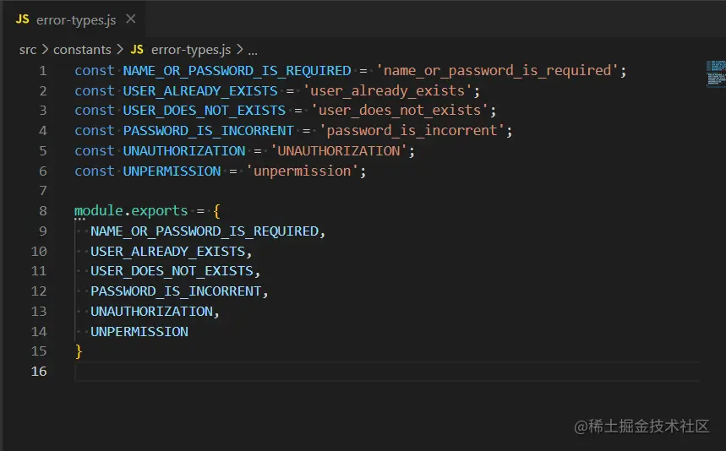
Task: Click the 'password_is_incorrent' string
Action: [412, 130]
